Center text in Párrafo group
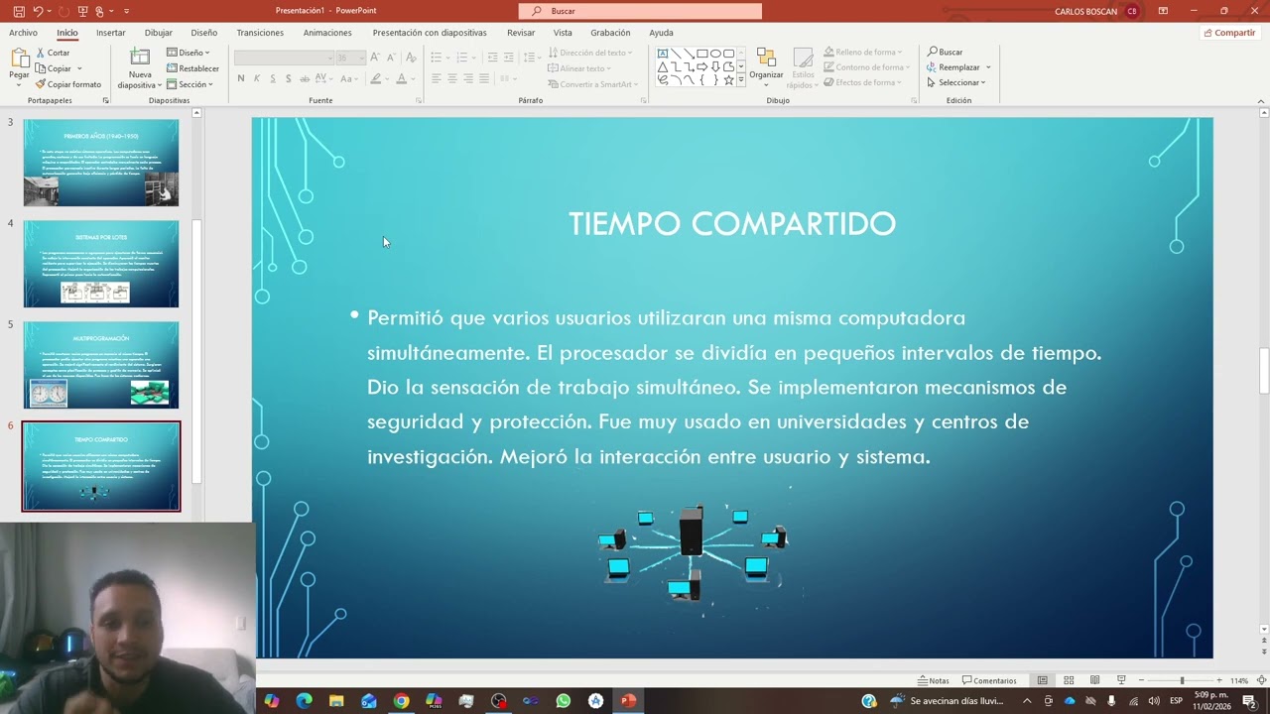This screenshot has width=1270, height=714. tap(452, 78)
